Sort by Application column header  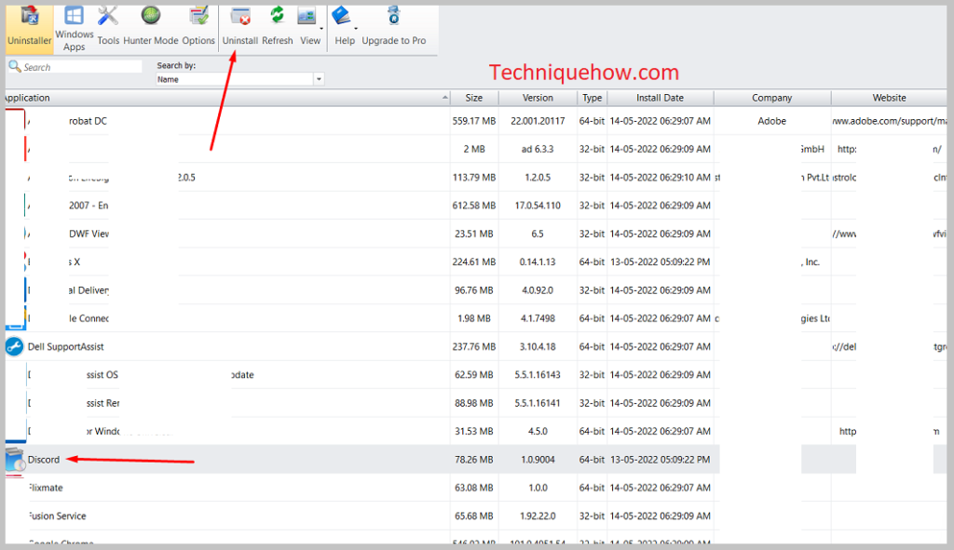[227, 98]
